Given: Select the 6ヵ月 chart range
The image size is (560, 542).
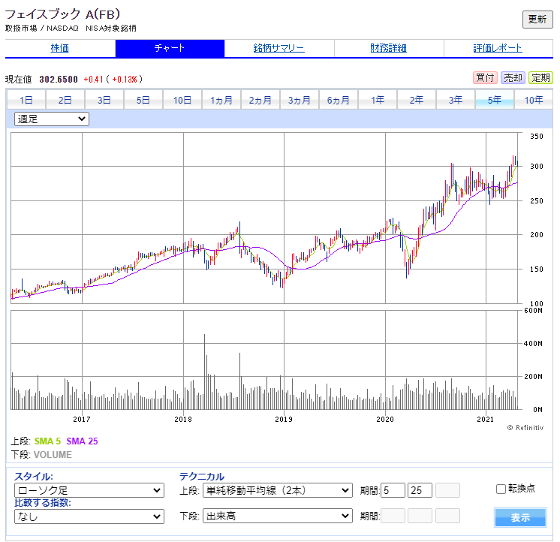Looking at the screenshot, I should 339,100.
